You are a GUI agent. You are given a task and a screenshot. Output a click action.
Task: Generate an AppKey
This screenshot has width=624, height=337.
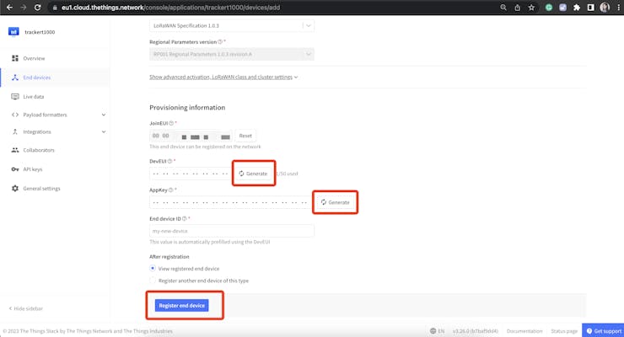pyautogui.click(x=335, y=202)
